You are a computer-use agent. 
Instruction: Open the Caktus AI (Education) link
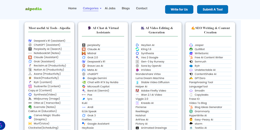[42, 111]
